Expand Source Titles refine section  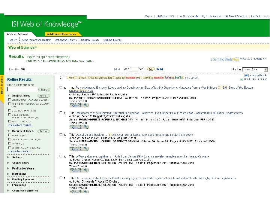(8, 163)
